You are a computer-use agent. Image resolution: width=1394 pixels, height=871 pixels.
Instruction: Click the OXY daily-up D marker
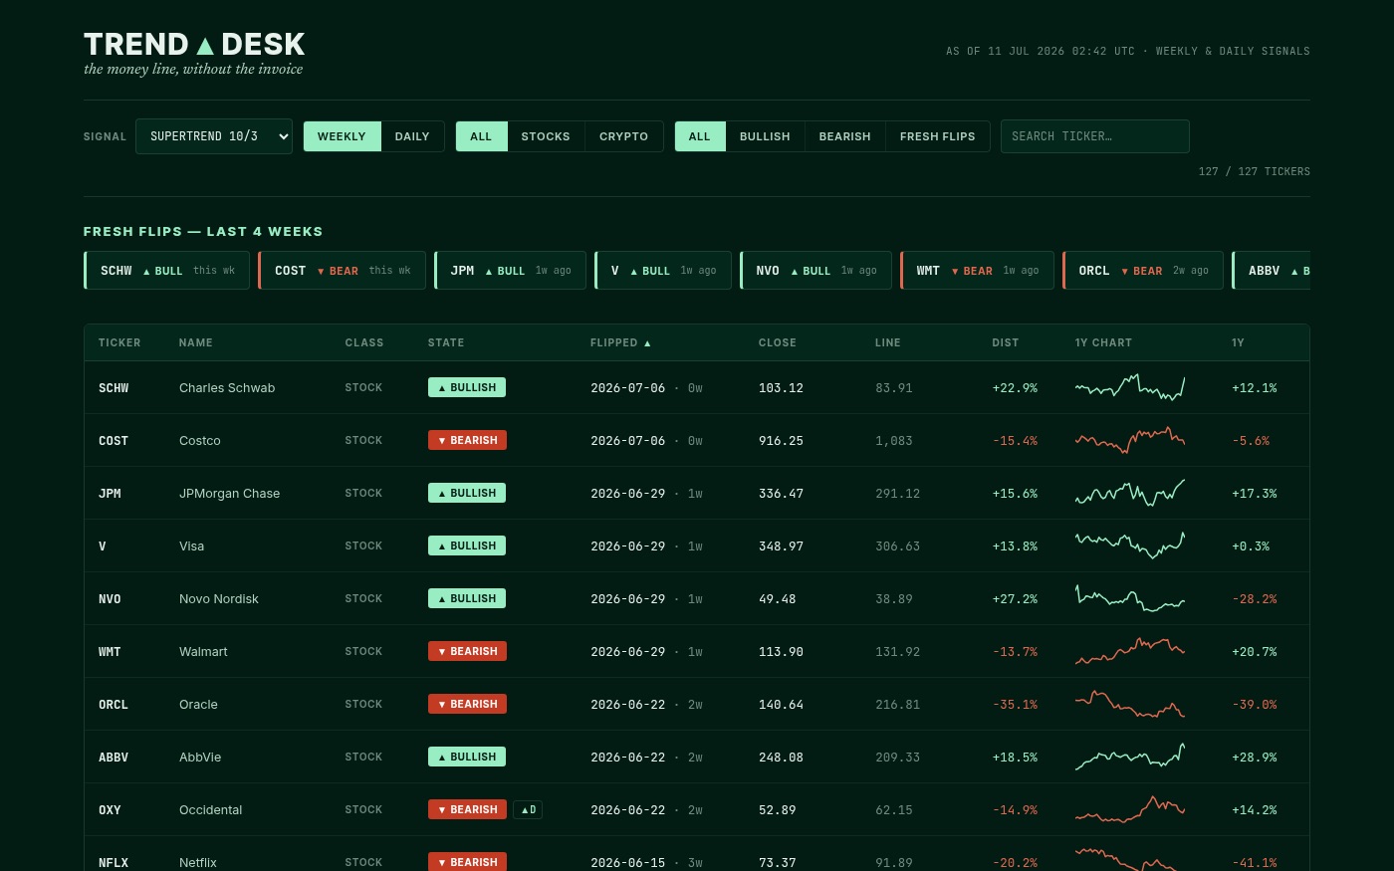tap(528, 809)
